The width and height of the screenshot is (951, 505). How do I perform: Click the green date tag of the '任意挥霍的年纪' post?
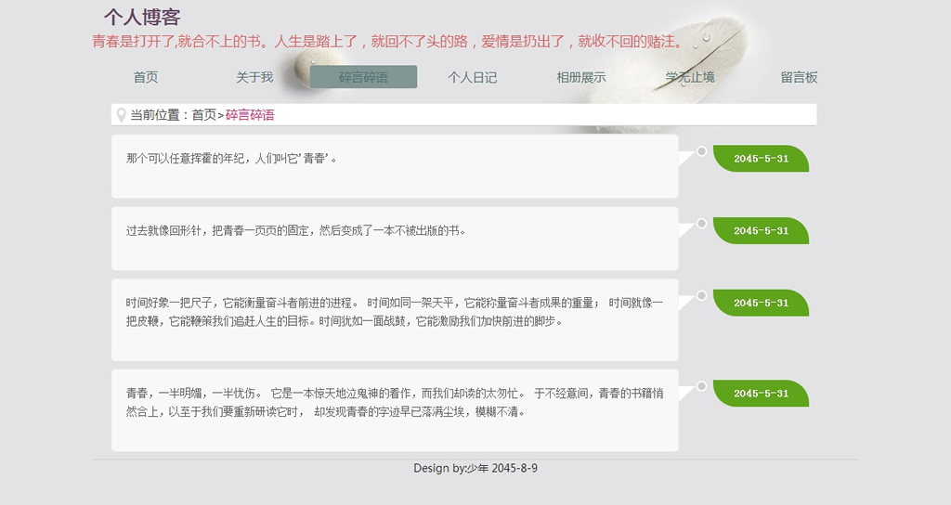coord(762,159)
